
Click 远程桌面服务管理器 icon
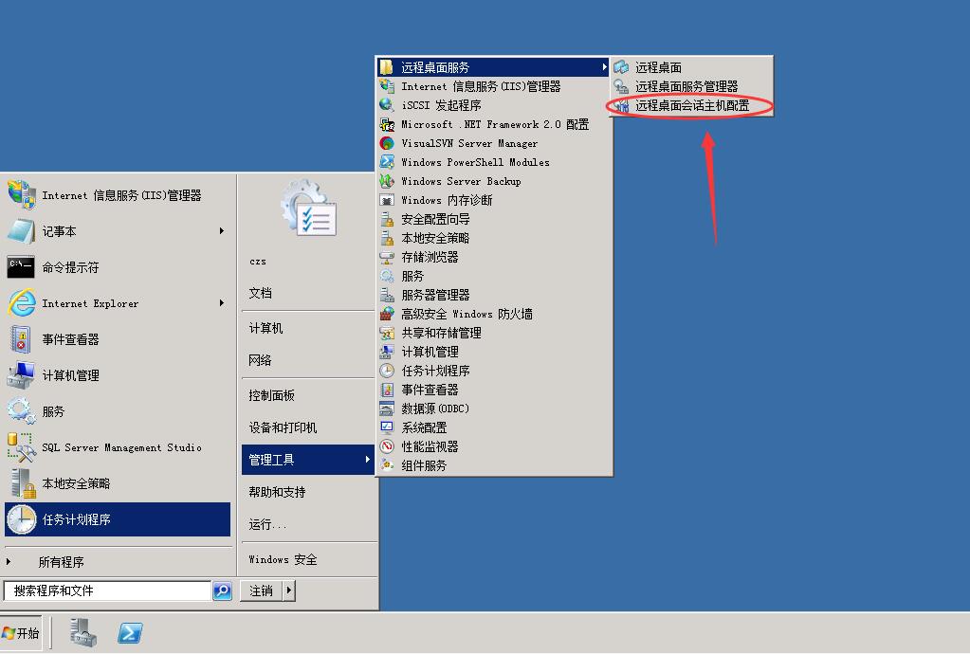click(x=621, y=86)
